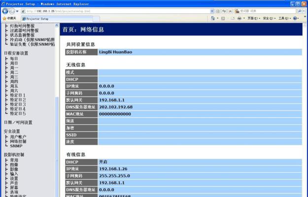The width and height of the screenshot is (308, 197).
Task: Open 日期/时间设置 in sidebar
Action: (18, 123)
